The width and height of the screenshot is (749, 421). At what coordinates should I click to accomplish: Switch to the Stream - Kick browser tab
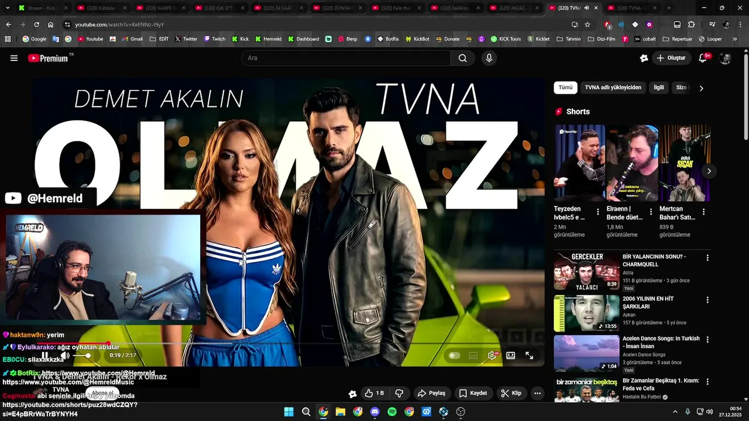point(43,8)
